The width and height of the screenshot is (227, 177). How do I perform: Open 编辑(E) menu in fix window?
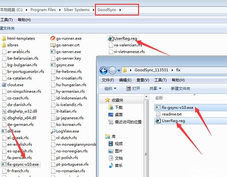click(x=125, y=80)
